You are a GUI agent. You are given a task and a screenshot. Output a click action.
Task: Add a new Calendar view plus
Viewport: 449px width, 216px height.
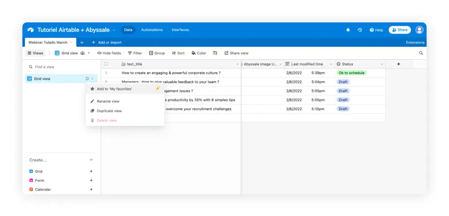91,190
